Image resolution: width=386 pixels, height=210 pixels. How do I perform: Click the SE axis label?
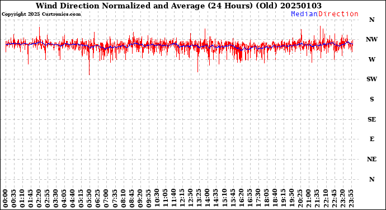(371, 119)
